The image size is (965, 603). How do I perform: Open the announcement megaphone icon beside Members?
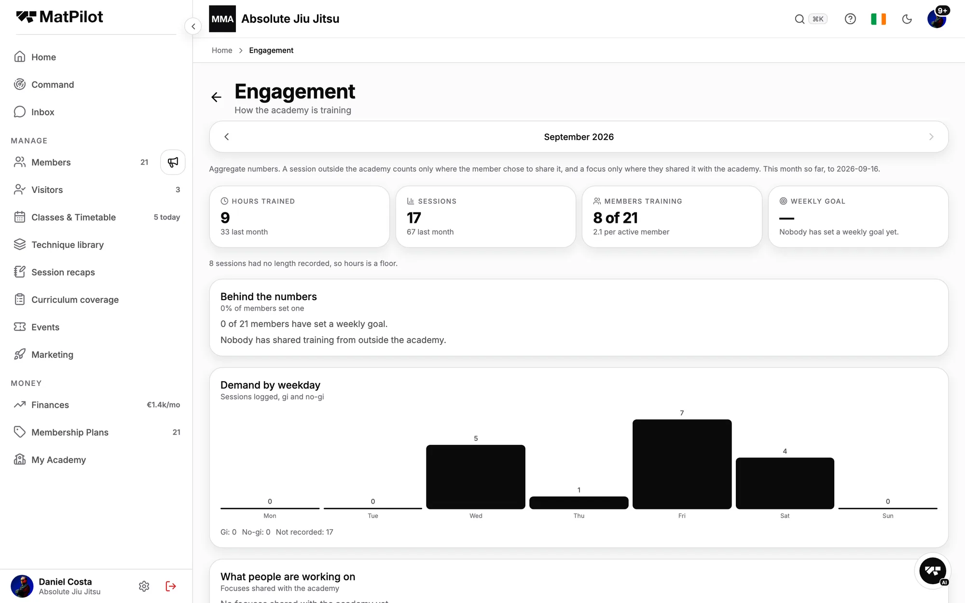tap(173, 162)
